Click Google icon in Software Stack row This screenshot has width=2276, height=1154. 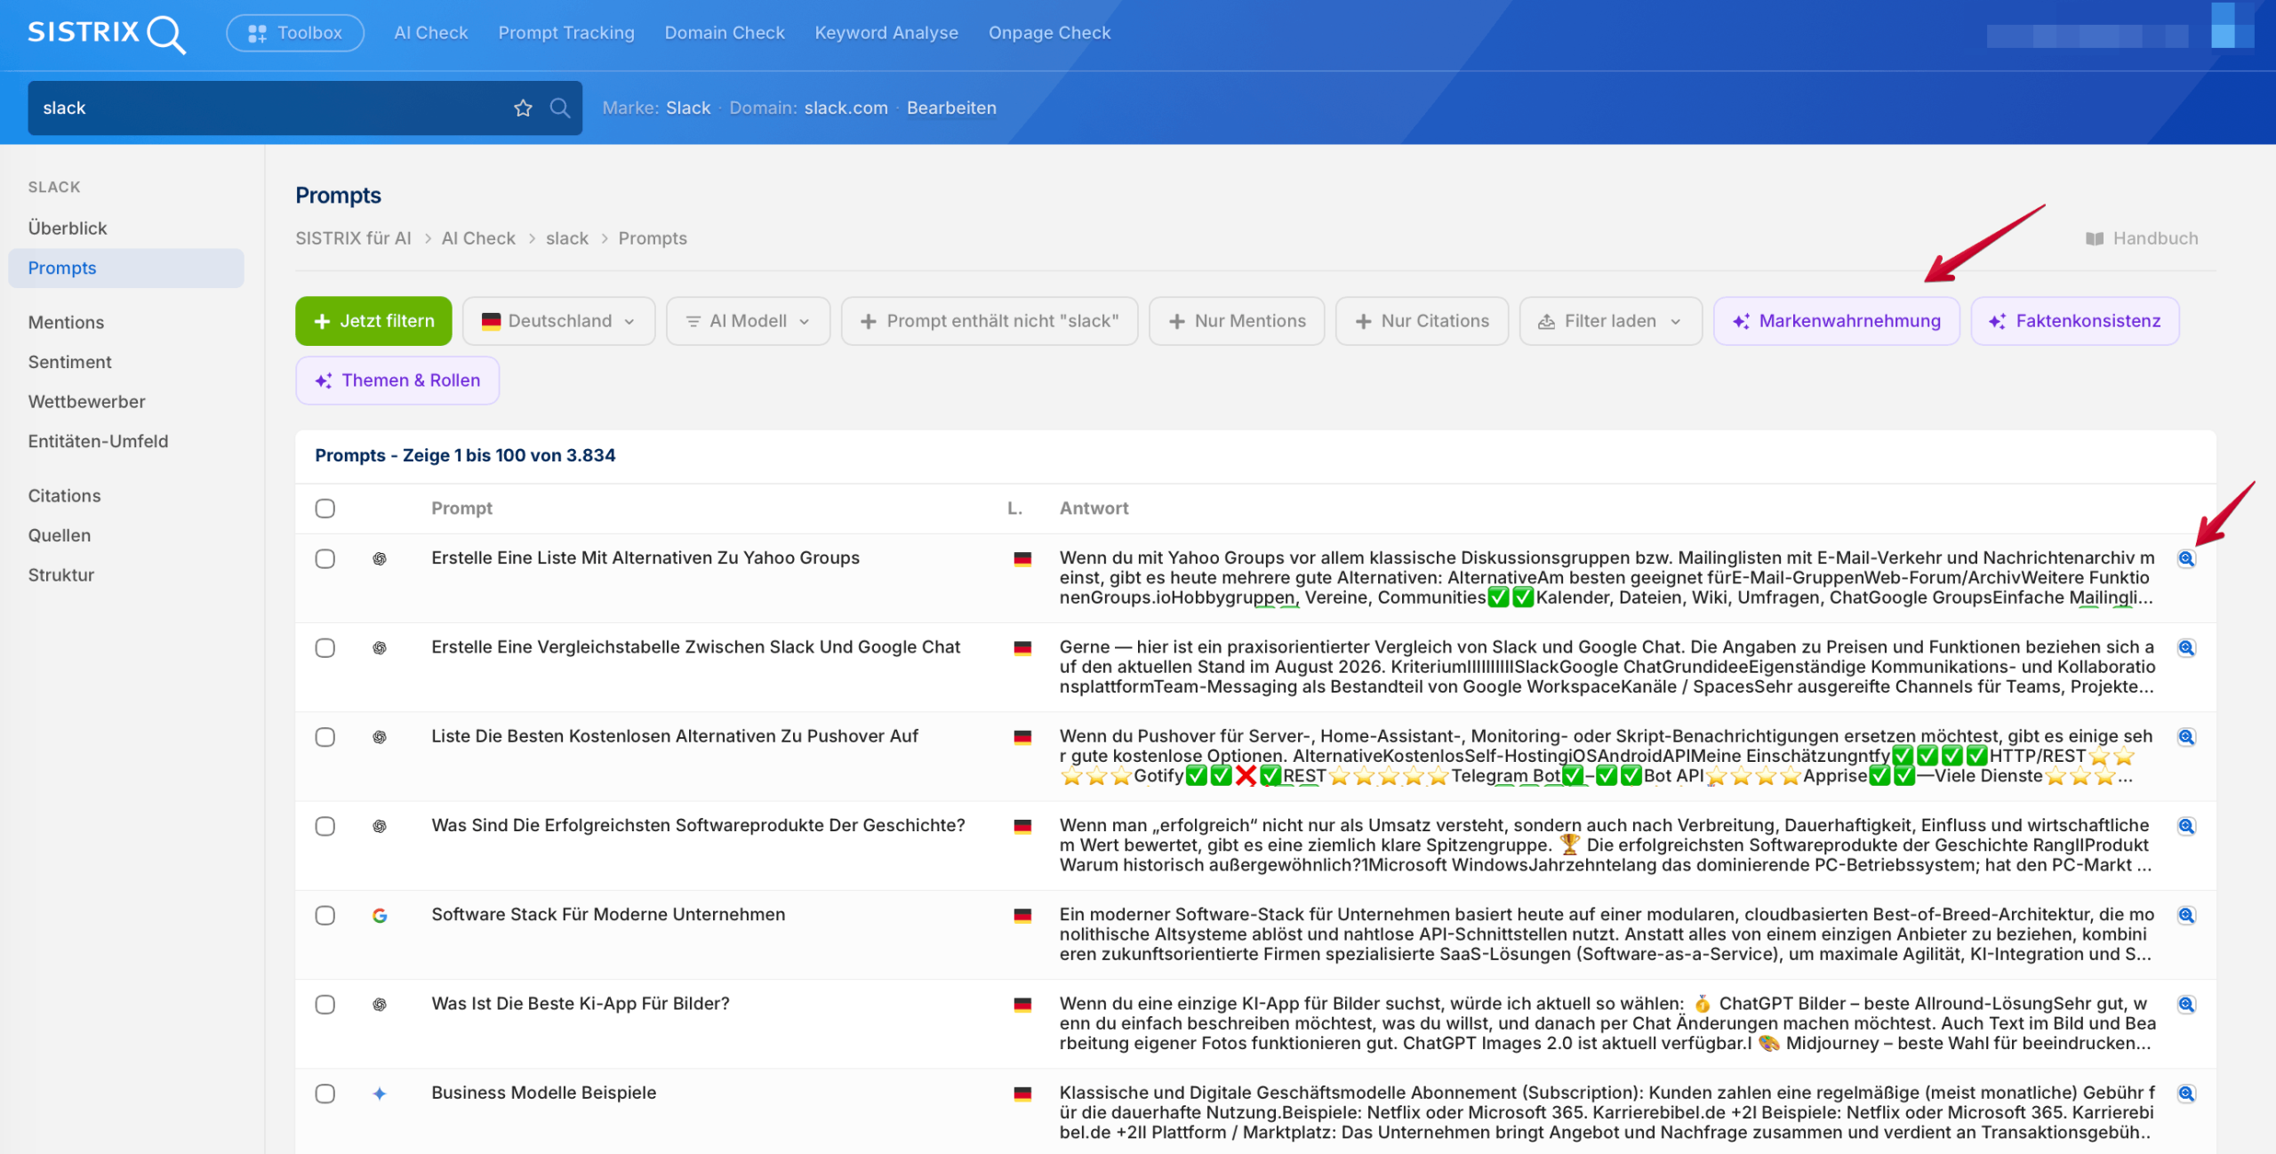[380, 915]
